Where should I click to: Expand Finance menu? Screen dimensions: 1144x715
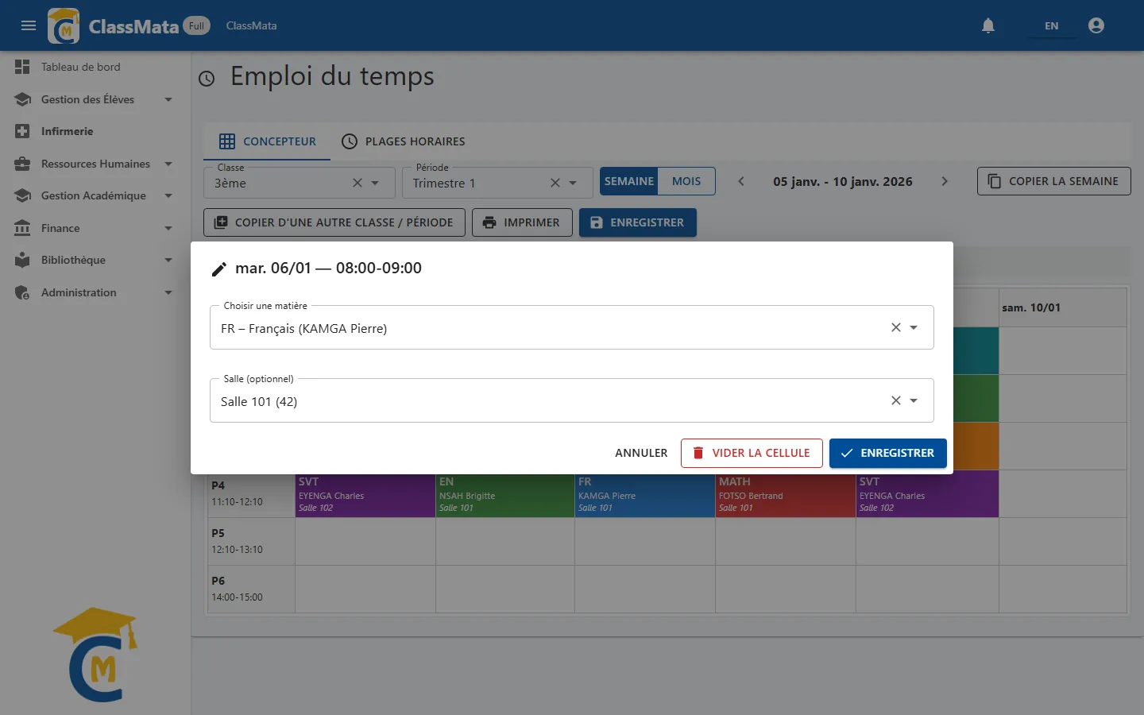(x=95, y=228)
